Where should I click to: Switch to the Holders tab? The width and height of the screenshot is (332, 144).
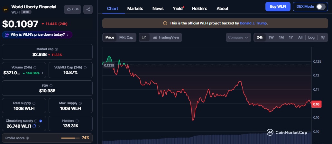[x=199, y=8]
